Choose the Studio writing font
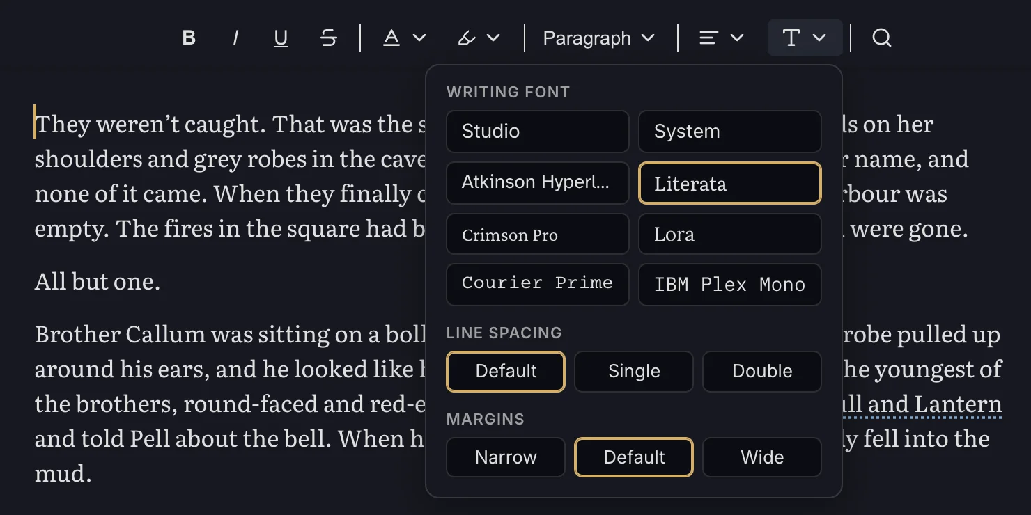Screen dimensions: 1031x515 coord(538,132)
